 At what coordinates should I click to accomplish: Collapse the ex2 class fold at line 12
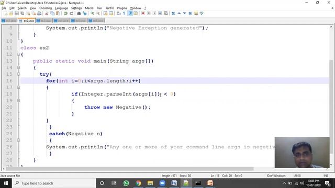pos(18,54)
